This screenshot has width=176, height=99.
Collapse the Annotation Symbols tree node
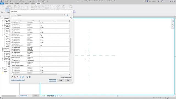[3, 51]
